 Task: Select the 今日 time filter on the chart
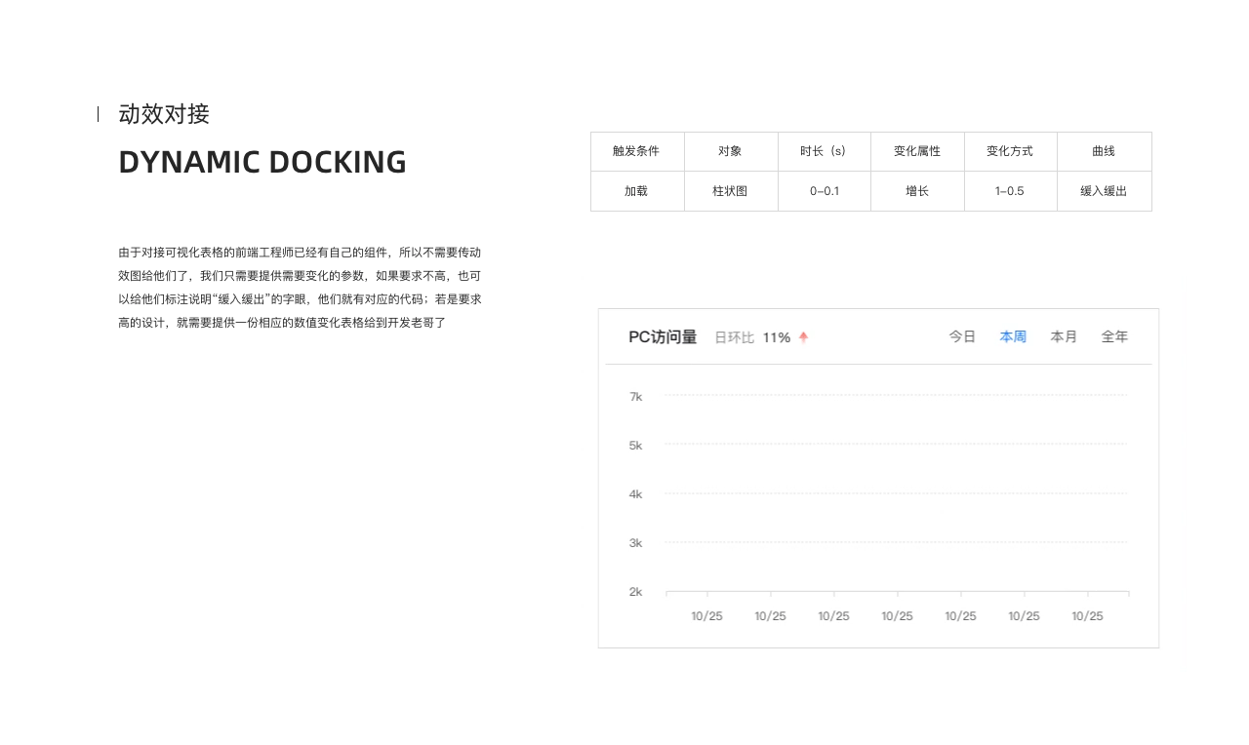pos(962,336)
